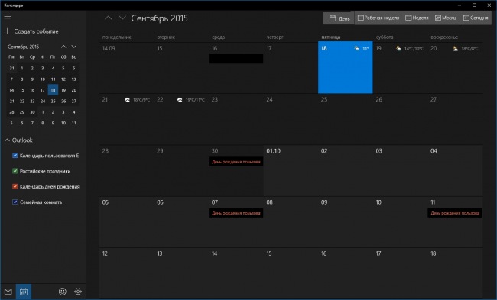Toggle Календарь дней рождения checkbox
The image size is (497, 300).
pos(15,186)
